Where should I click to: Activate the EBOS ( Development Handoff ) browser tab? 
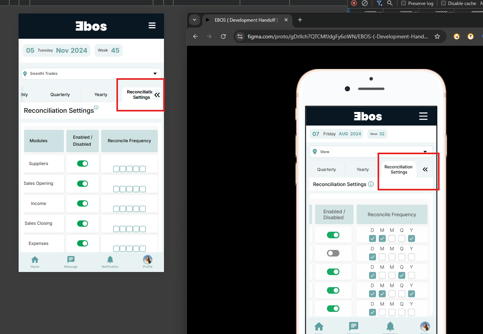pyautogui.click(x=246, y=20)
